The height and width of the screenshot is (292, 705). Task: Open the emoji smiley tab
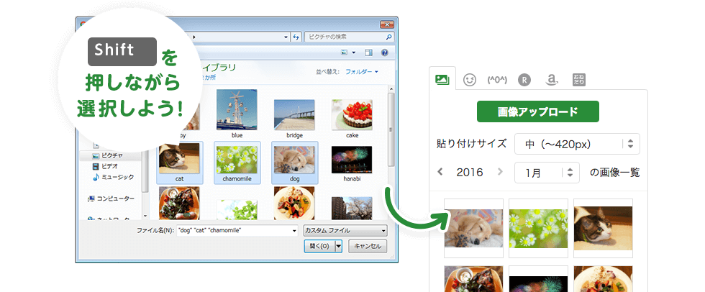click(469, 80)
